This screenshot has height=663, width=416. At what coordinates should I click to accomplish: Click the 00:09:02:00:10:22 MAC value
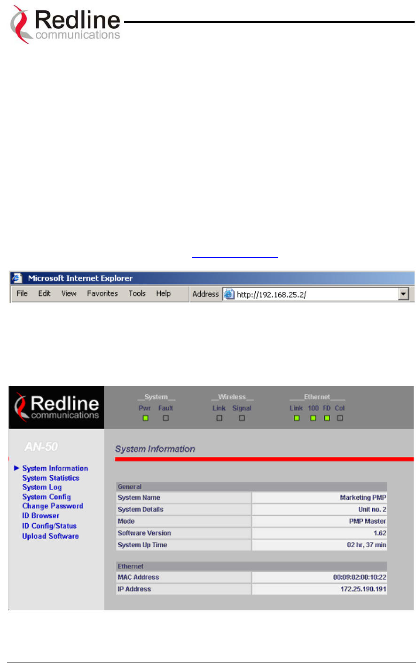point(360,577)
